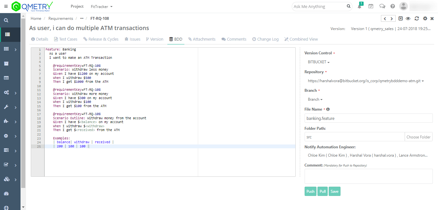This screenshot has width=438, height=210.
Task: Go to the next requirement arrow
Action: click(392, 19)
